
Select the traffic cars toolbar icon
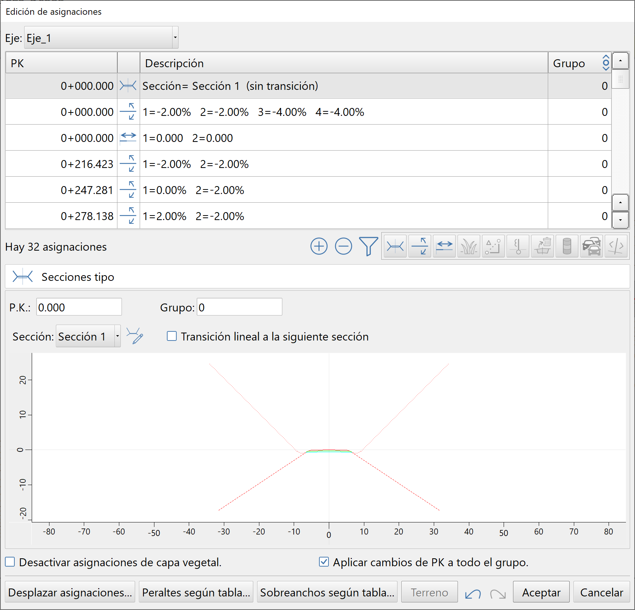pyautogui.click(x=591, y=246)
